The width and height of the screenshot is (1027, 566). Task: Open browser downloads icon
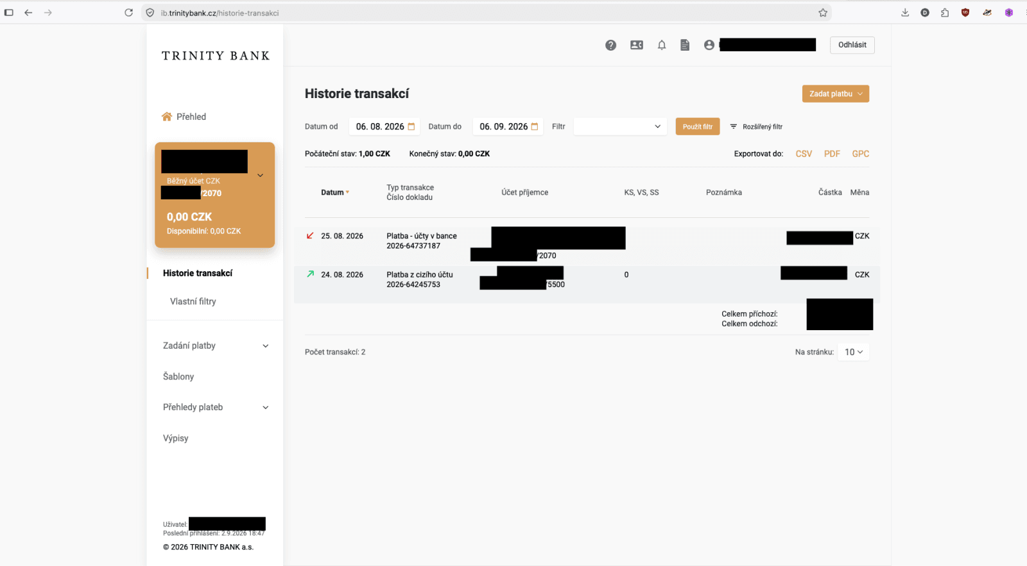point(905,13)
